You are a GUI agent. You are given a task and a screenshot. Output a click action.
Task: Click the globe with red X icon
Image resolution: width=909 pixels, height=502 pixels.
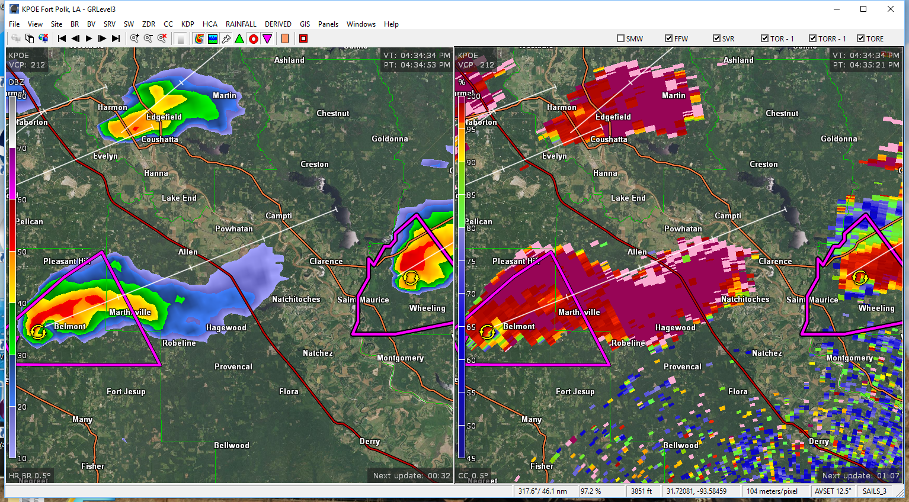click(43, 38)
